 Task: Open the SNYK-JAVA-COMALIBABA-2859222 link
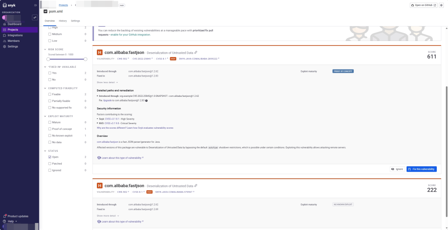click(x=199, y=58)
